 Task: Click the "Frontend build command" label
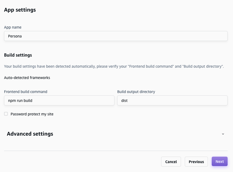[x=26, y=92]
